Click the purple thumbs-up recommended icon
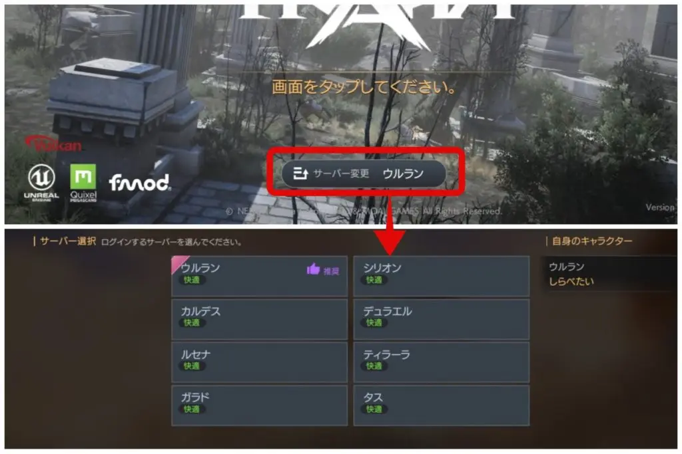The width and height of the screenshot is (682, 454). coord(313,269)
